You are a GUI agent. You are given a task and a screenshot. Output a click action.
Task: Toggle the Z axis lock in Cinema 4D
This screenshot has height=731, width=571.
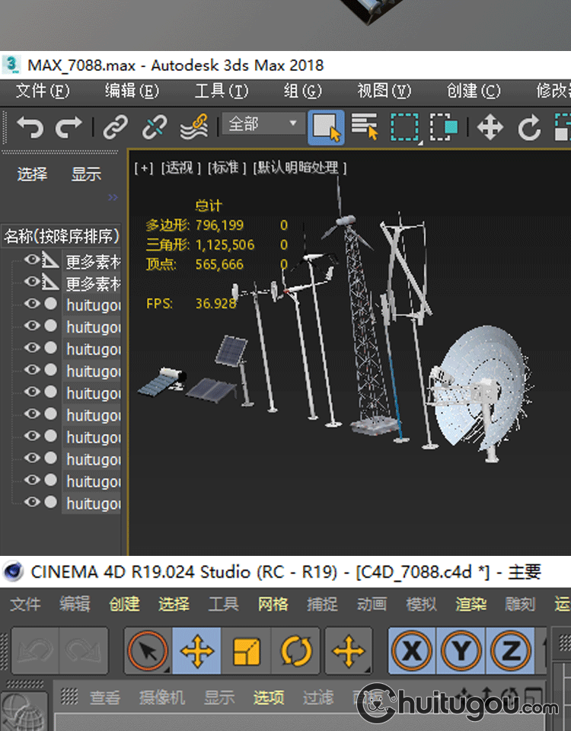tap(511, 651)
